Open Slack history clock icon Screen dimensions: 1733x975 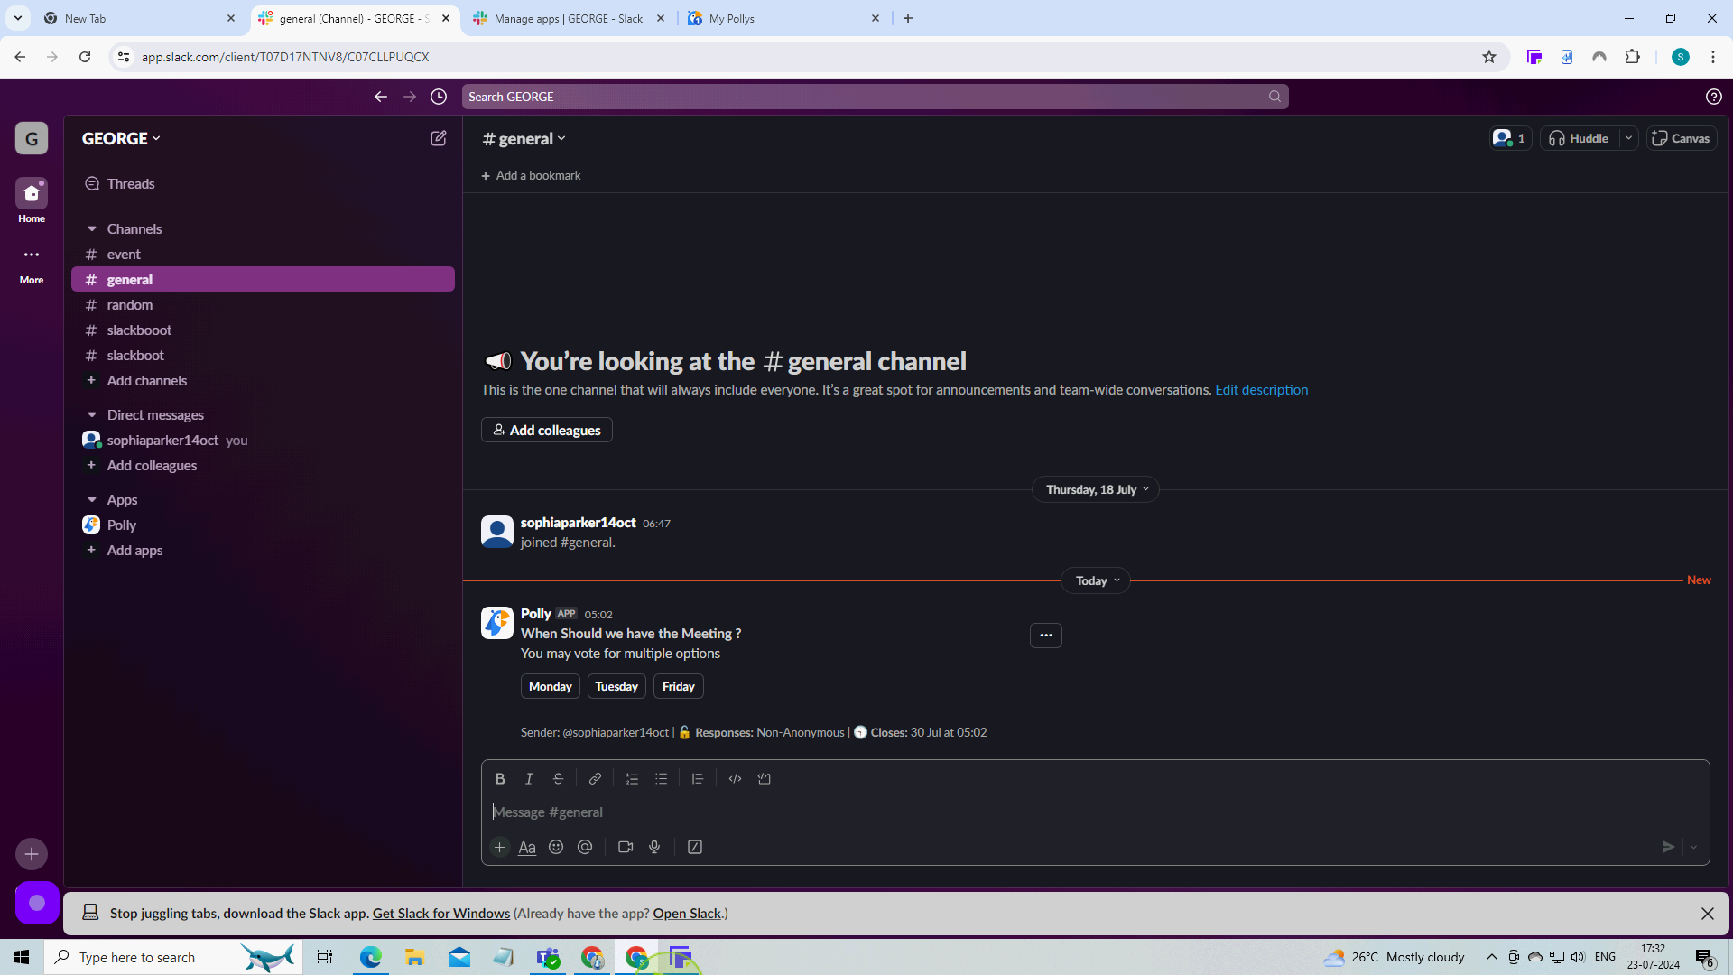coord(439,97)
